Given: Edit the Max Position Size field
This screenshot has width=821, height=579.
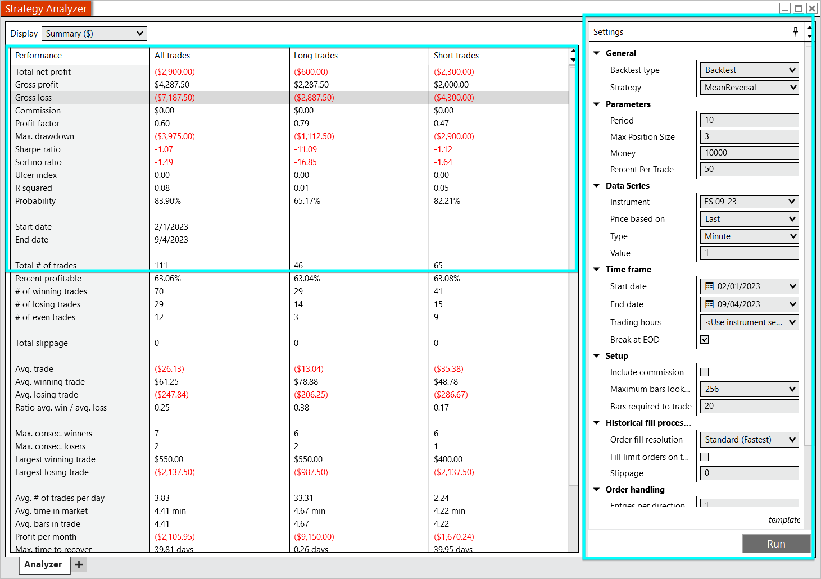Looking at the screenshot, I should tap(750, 136).
